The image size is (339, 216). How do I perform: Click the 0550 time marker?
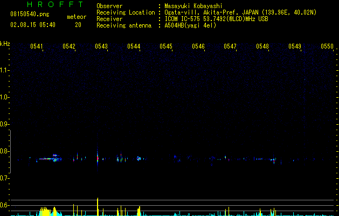coord(327,46)
